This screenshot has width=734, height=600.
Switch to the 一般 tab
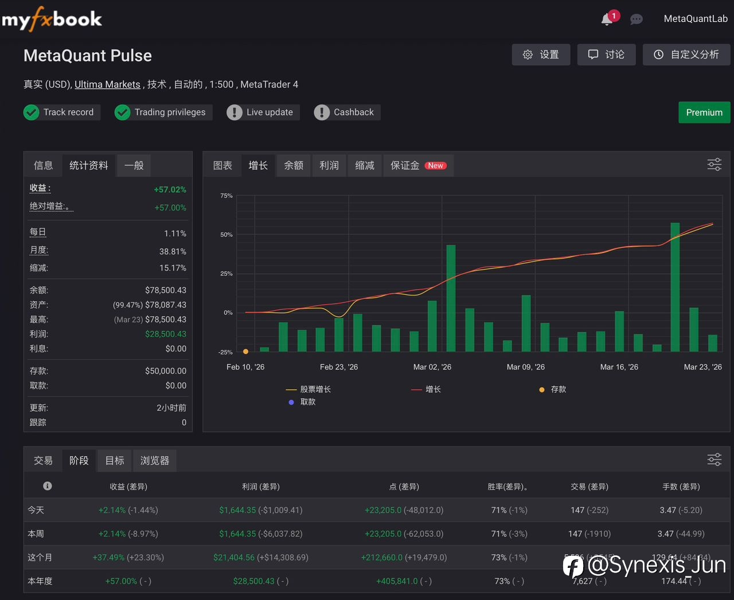click(x=134, y=165)
